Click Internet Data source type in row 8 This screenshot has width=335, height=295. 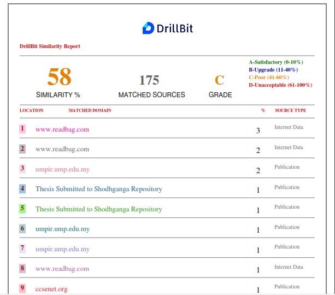pyautogui.click(x=289, y=267)
